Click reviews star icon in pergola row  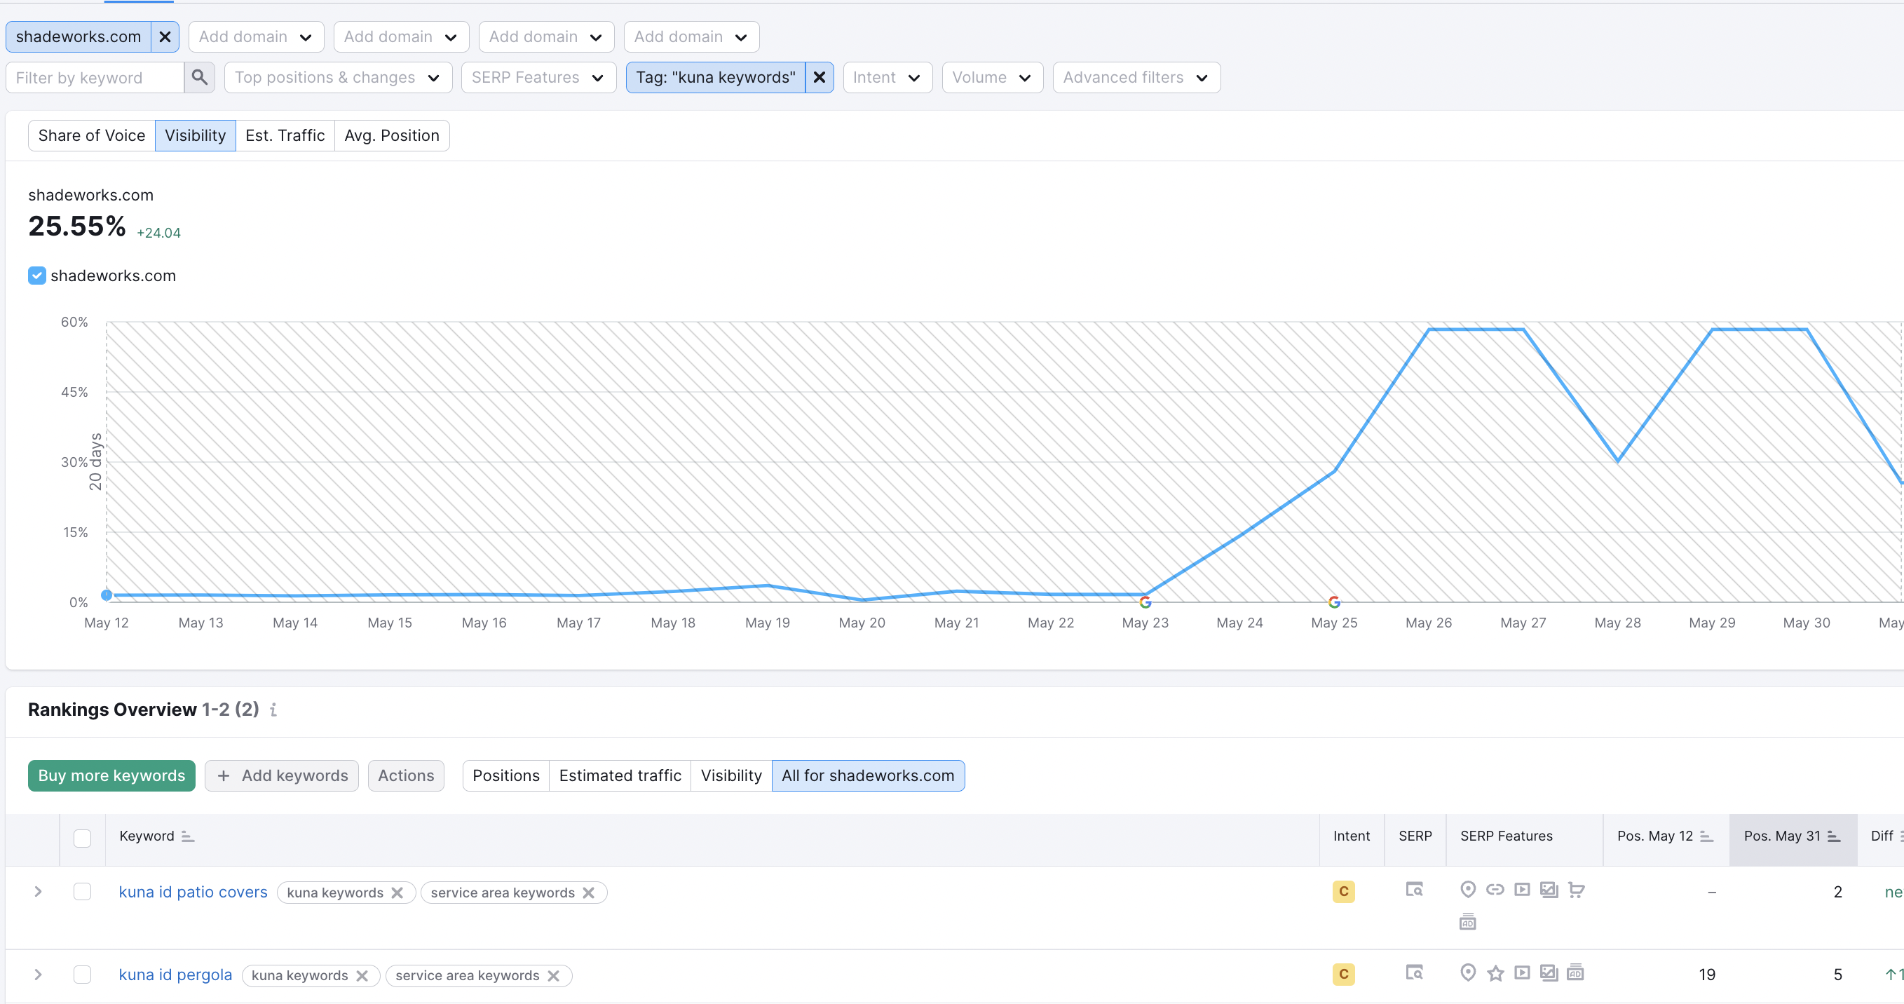click(1495, 973)
